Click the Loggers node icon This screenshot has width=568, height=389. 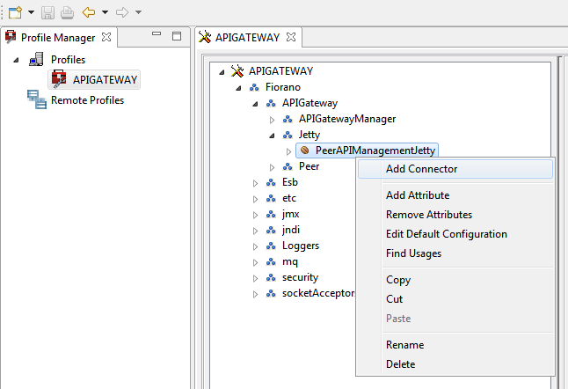coord(271,246)
